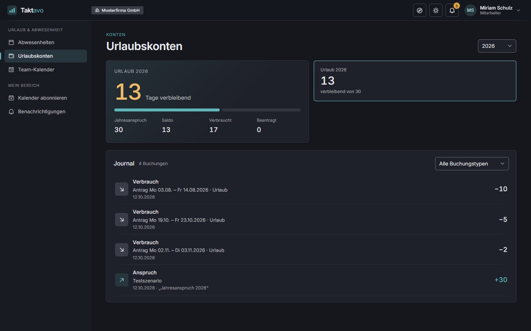Toggle light theme with sun icon
531x331 pixels.
click(436, 10)
